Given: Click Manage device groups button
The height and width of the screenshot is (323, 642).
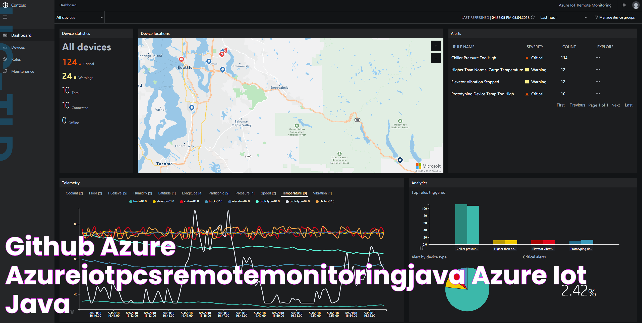Looking at the screenshot, I should [x=614, y=17].
